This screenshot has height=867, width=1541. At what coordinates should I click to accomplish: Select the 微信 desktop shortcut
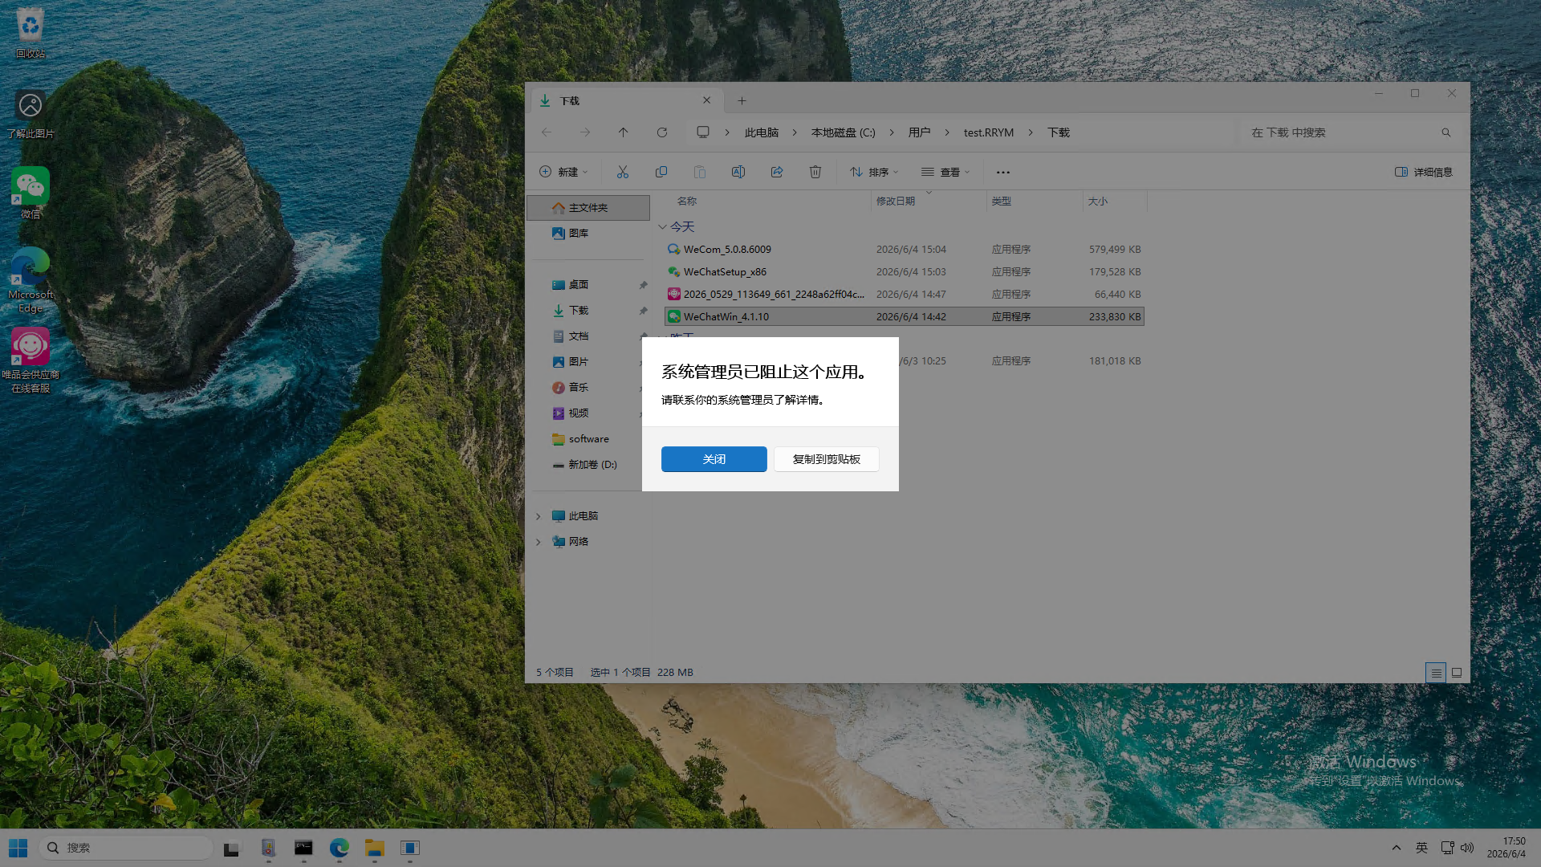coord(30,193)
